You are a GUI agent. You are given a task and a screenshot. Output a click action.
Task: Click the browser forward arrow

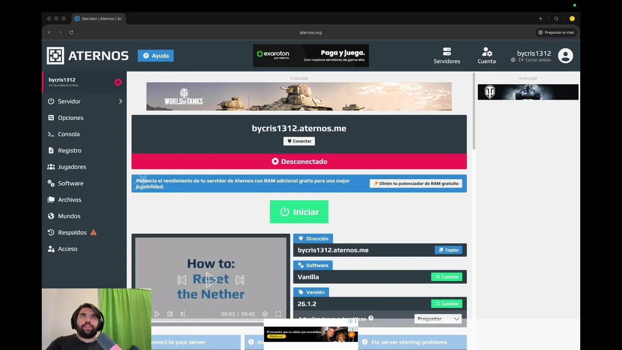tap(60, 33)
